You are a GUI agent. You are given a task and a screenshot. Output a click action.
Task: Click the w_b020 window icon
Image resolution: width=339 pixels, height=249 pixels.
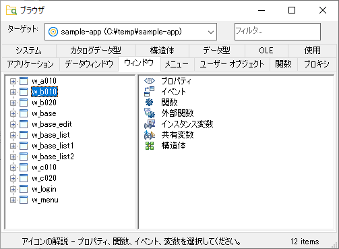pos(24,103)
